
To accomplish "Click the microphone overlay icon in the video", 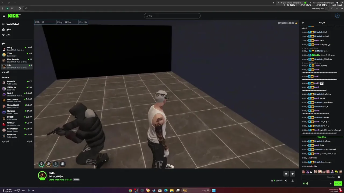I will coord(41,164).
